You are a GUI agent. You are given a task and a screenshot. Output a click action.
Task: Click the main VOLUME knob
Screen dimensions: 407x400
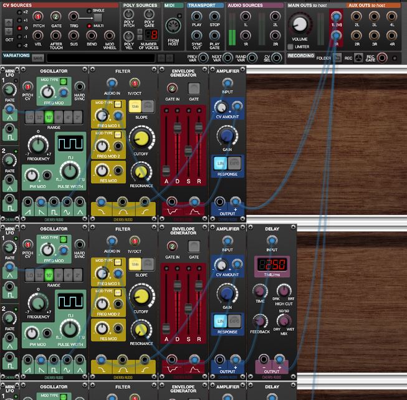coord(300,24)
